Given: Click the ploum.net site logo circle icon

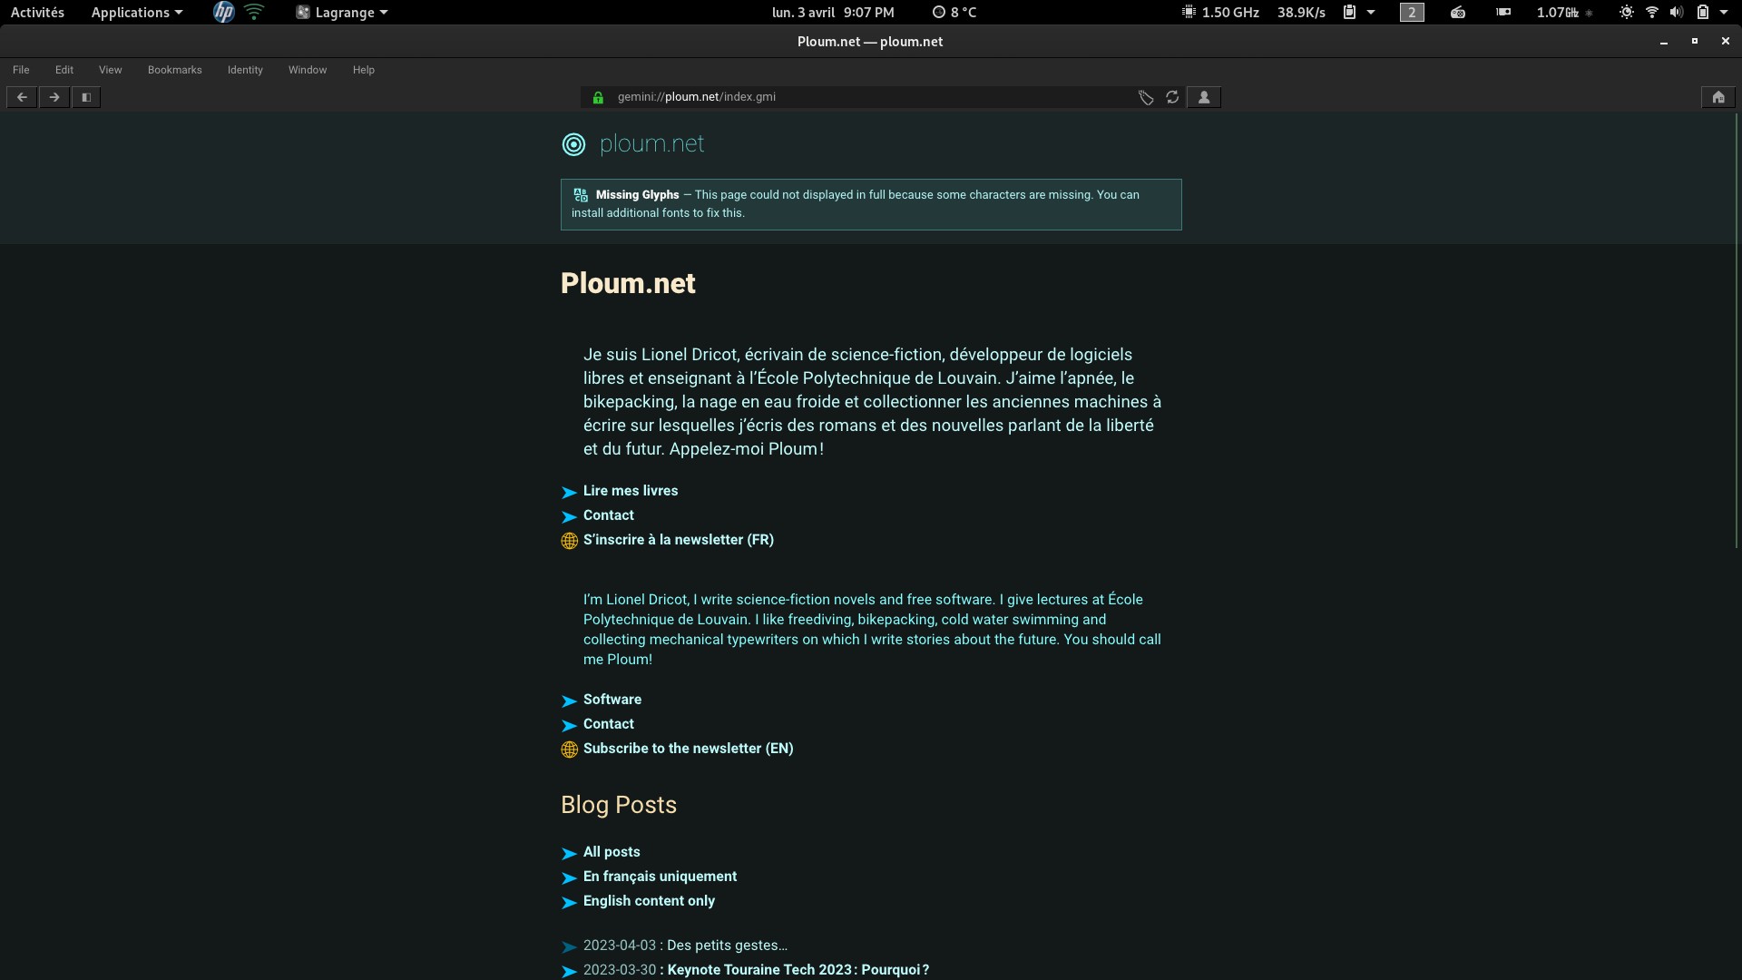Looking at the screenshot, I should coord(573,144).
